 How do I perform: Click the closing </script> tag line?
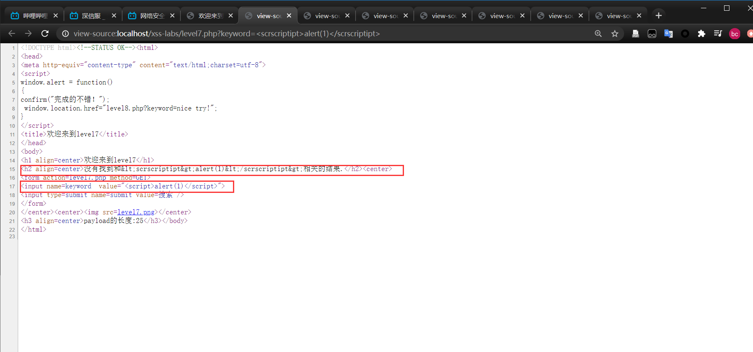pyautogui.click(x=37, y=126)
